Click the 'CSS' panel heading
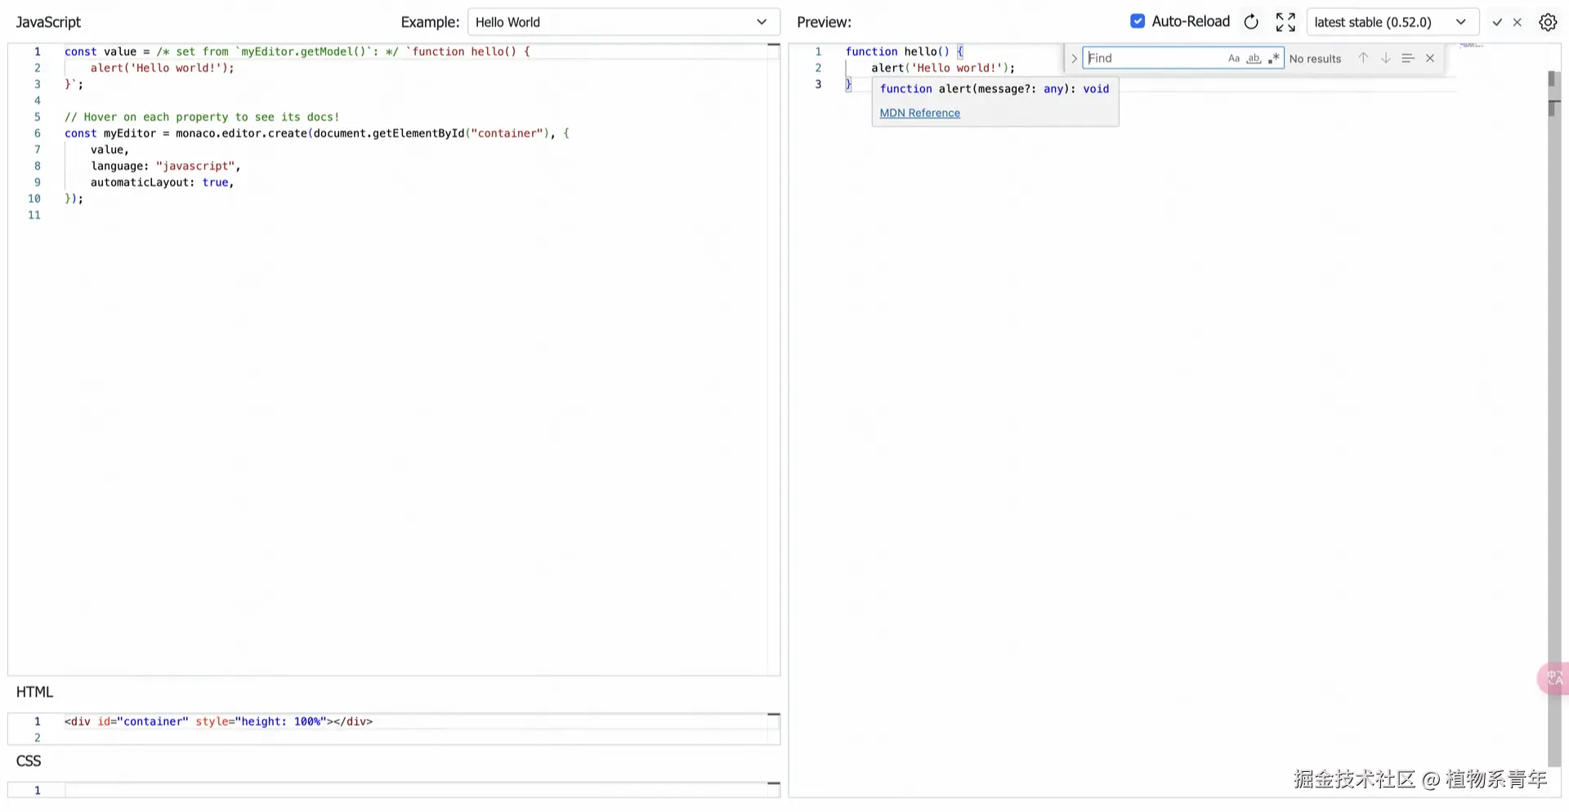This screenshot has height=812, width=1569. tap(29, 761)
